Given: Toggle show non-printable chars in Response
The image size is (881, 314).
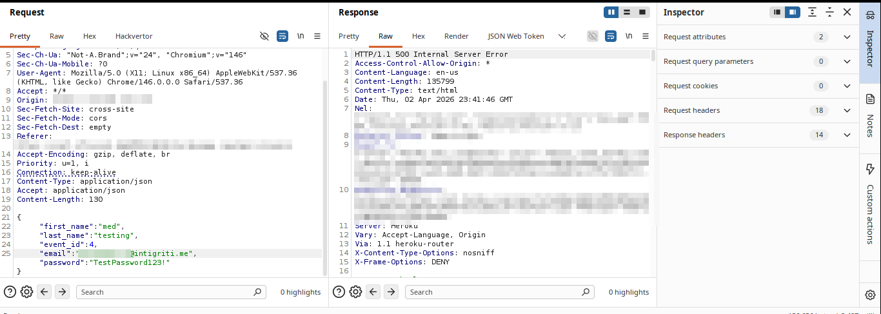Looking at the screenshot, I should point(629,36).
